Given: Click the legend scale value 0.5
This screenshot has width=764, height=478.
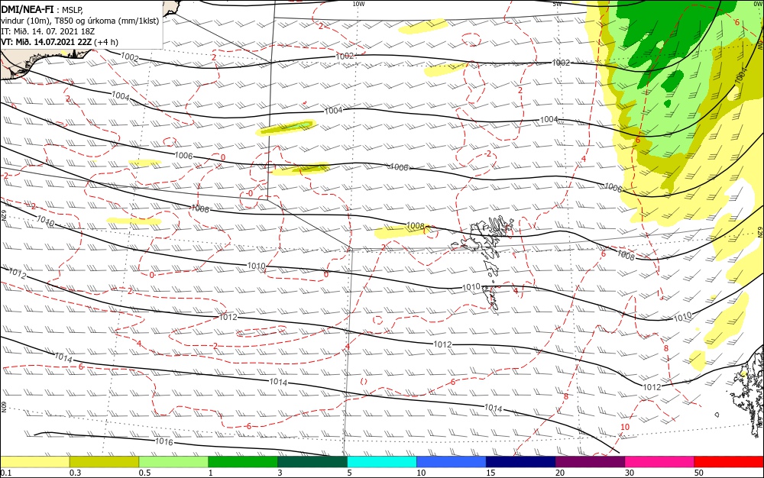Looking at the screenshot, I should [x=144, y=473].
